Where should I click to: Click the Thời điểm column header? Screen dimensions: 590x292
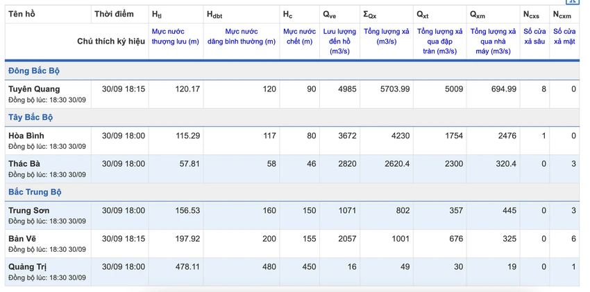tap(114, 15)
